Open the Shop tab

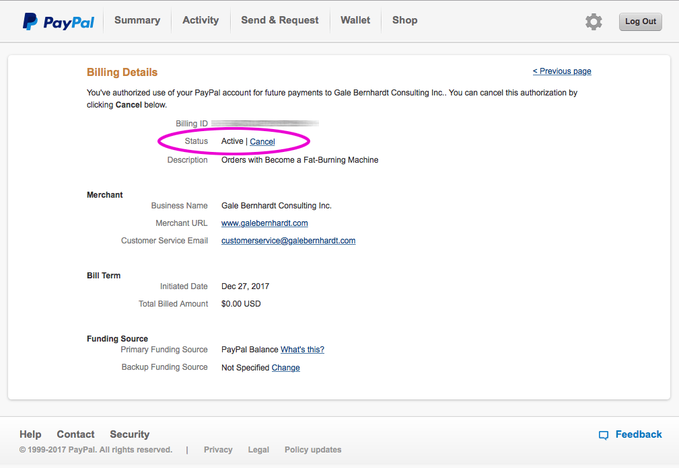(405, 20)
